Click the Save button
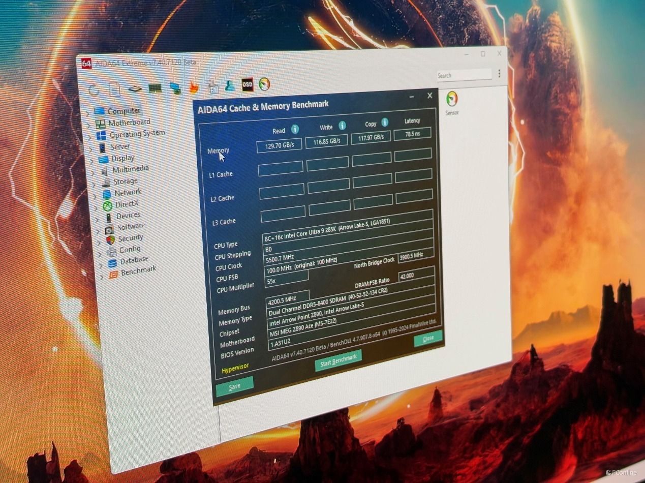Screen dimensions: 645x483 234,386
